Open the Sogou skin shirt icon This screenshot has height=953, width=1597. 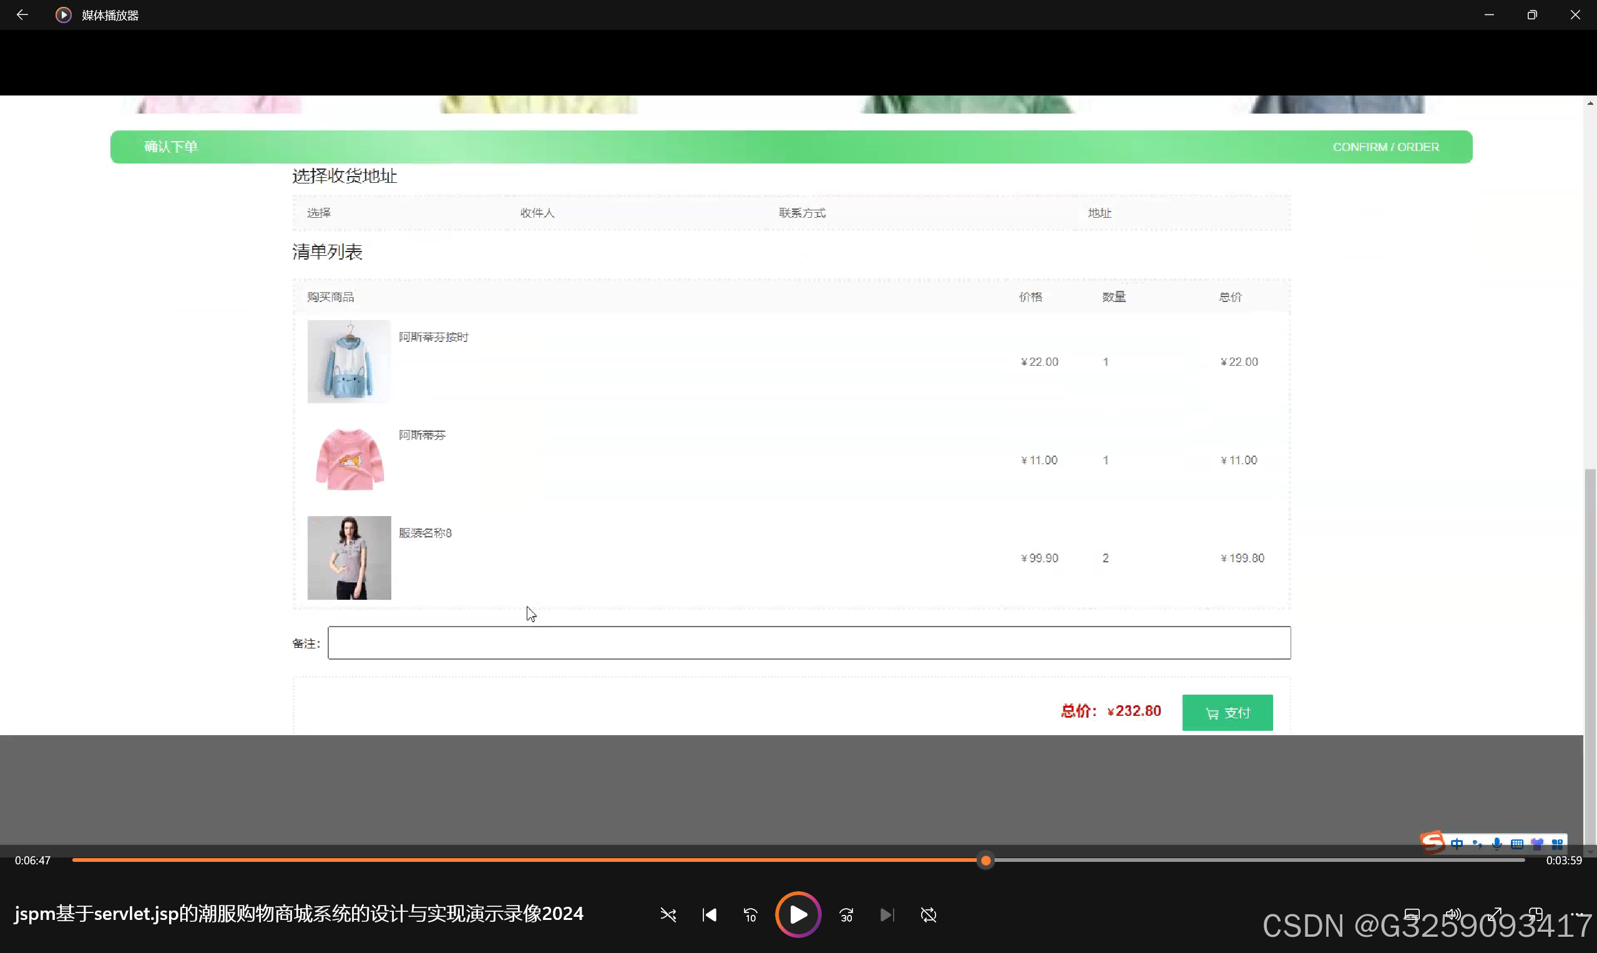(x=1537, y=844)
